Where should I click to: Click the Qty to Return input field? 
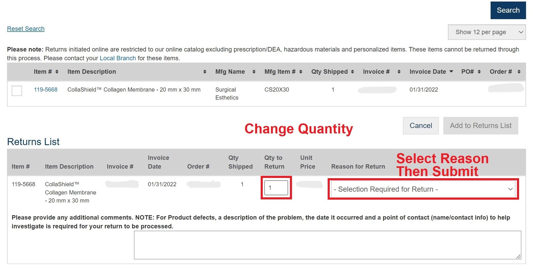[x=276, y=188]
